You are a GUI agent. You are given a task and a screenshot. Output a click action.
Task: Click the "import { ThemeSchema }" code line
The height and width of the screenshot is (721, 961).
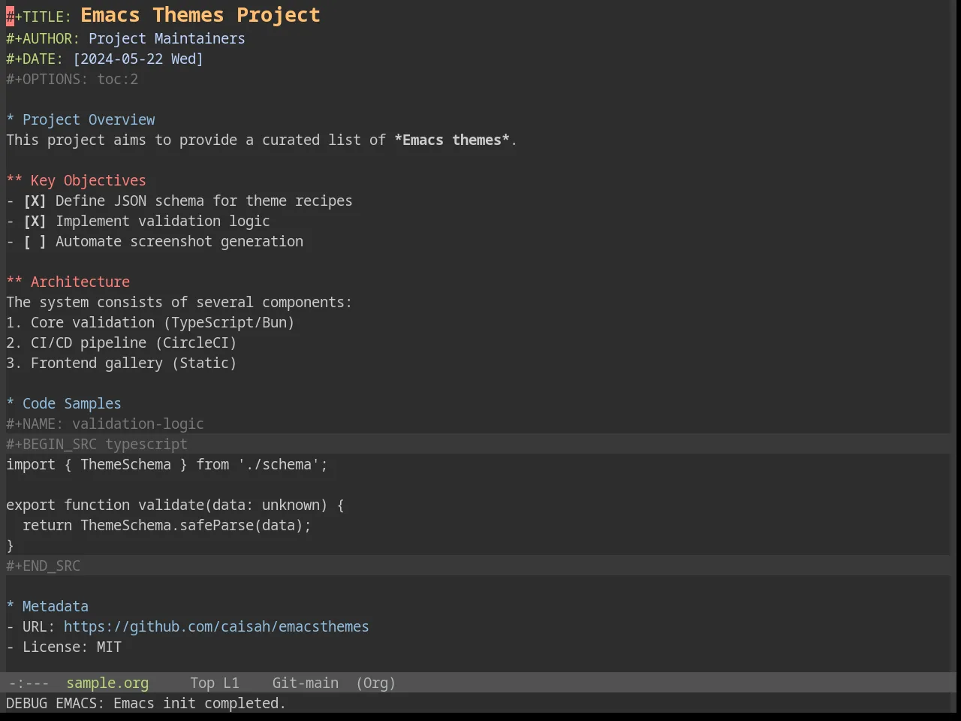(167, 464)
